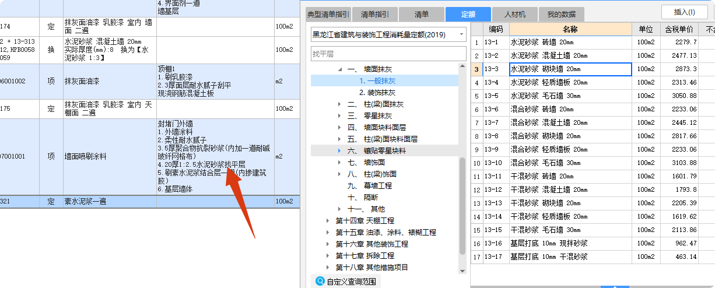Select the 定额 tab
The width and height of the screenshot is (715, 288).
coord(468,14)
